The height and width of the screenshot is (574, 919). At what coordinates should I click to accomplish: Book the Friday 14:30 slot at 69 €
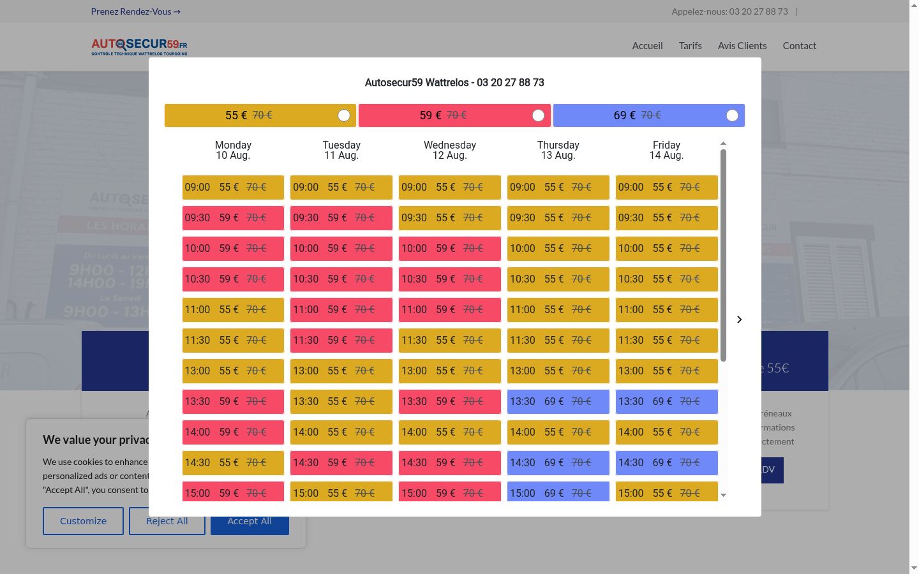pos(667,463)
